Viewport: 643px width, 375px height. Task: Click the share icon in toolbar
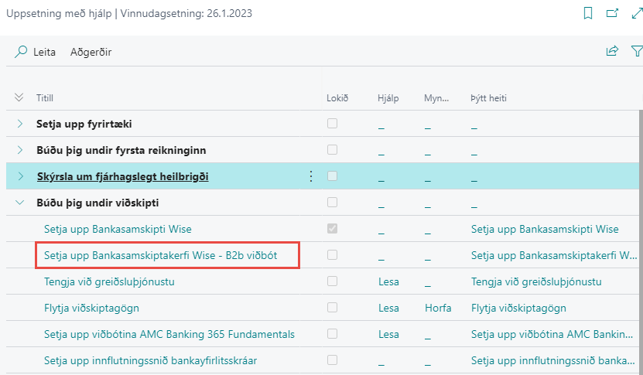click(612, 52)
